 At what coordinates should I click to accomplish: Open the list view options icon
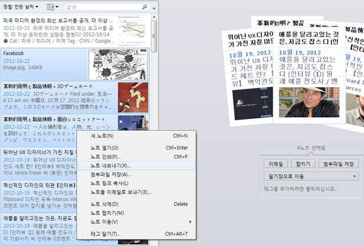click(51, 7)
